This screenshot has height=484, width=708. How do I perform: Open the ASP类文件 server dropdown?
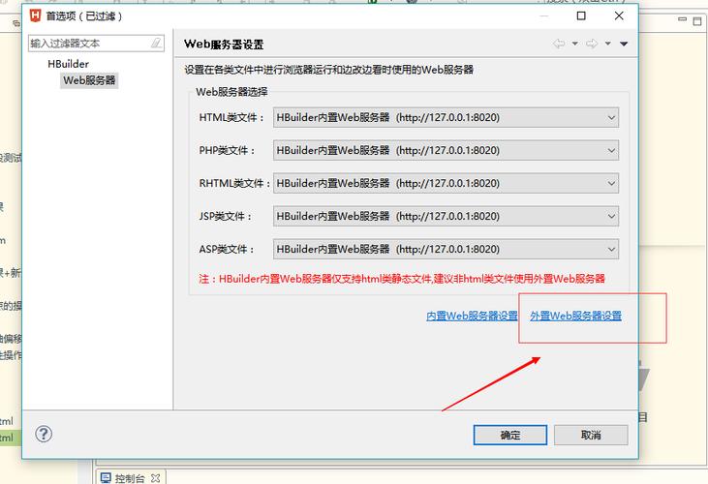click(446, 250)
